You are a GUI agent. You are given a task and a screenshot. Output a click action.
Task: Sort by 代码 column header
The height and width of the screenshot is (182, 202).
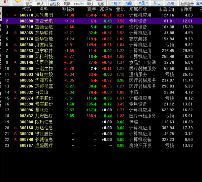[x=26, y=9]
